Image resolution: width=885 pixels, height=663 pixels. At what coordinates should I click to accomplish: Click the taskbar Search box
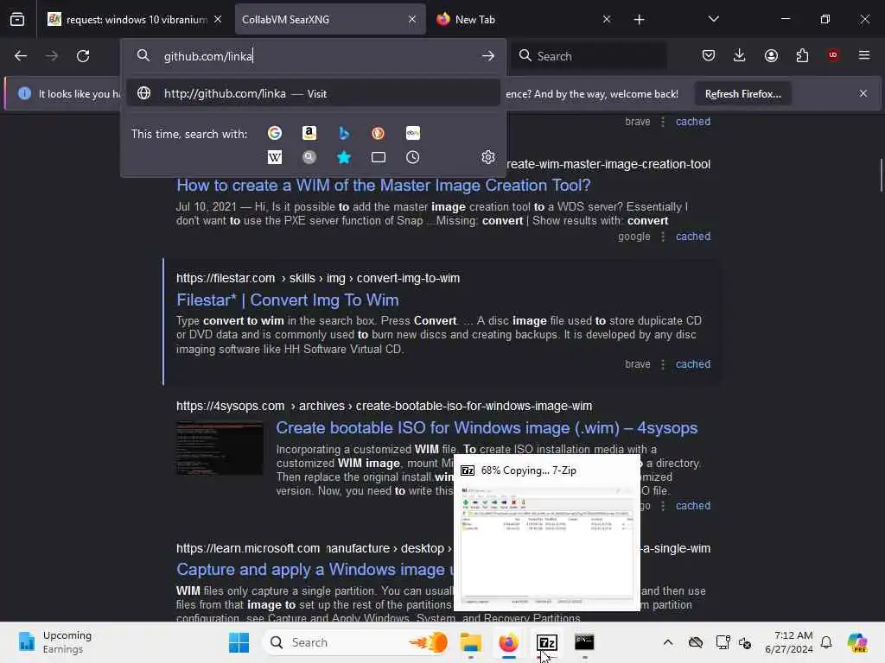355,642
